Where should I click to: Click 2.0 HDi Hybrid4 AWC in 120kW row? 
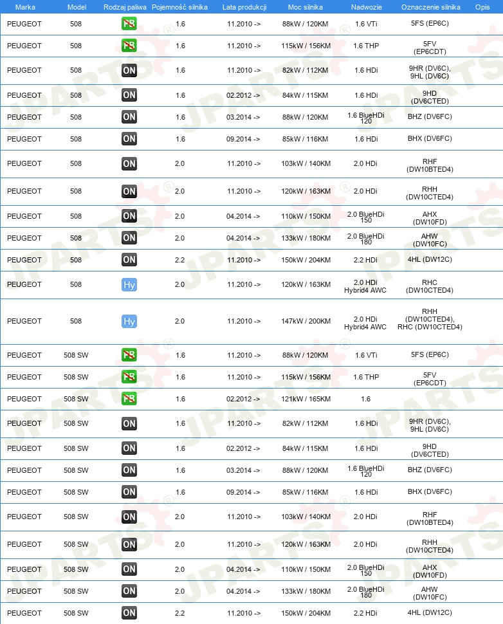[x=365, y=286]
